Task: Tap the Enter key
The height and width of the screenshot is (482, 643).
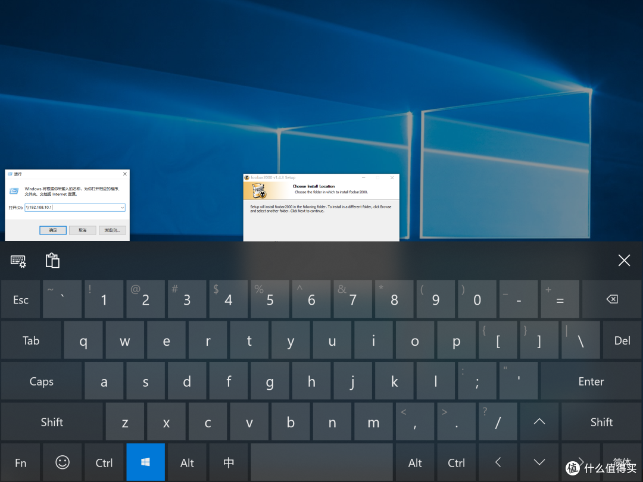Action: click(591, 381)
